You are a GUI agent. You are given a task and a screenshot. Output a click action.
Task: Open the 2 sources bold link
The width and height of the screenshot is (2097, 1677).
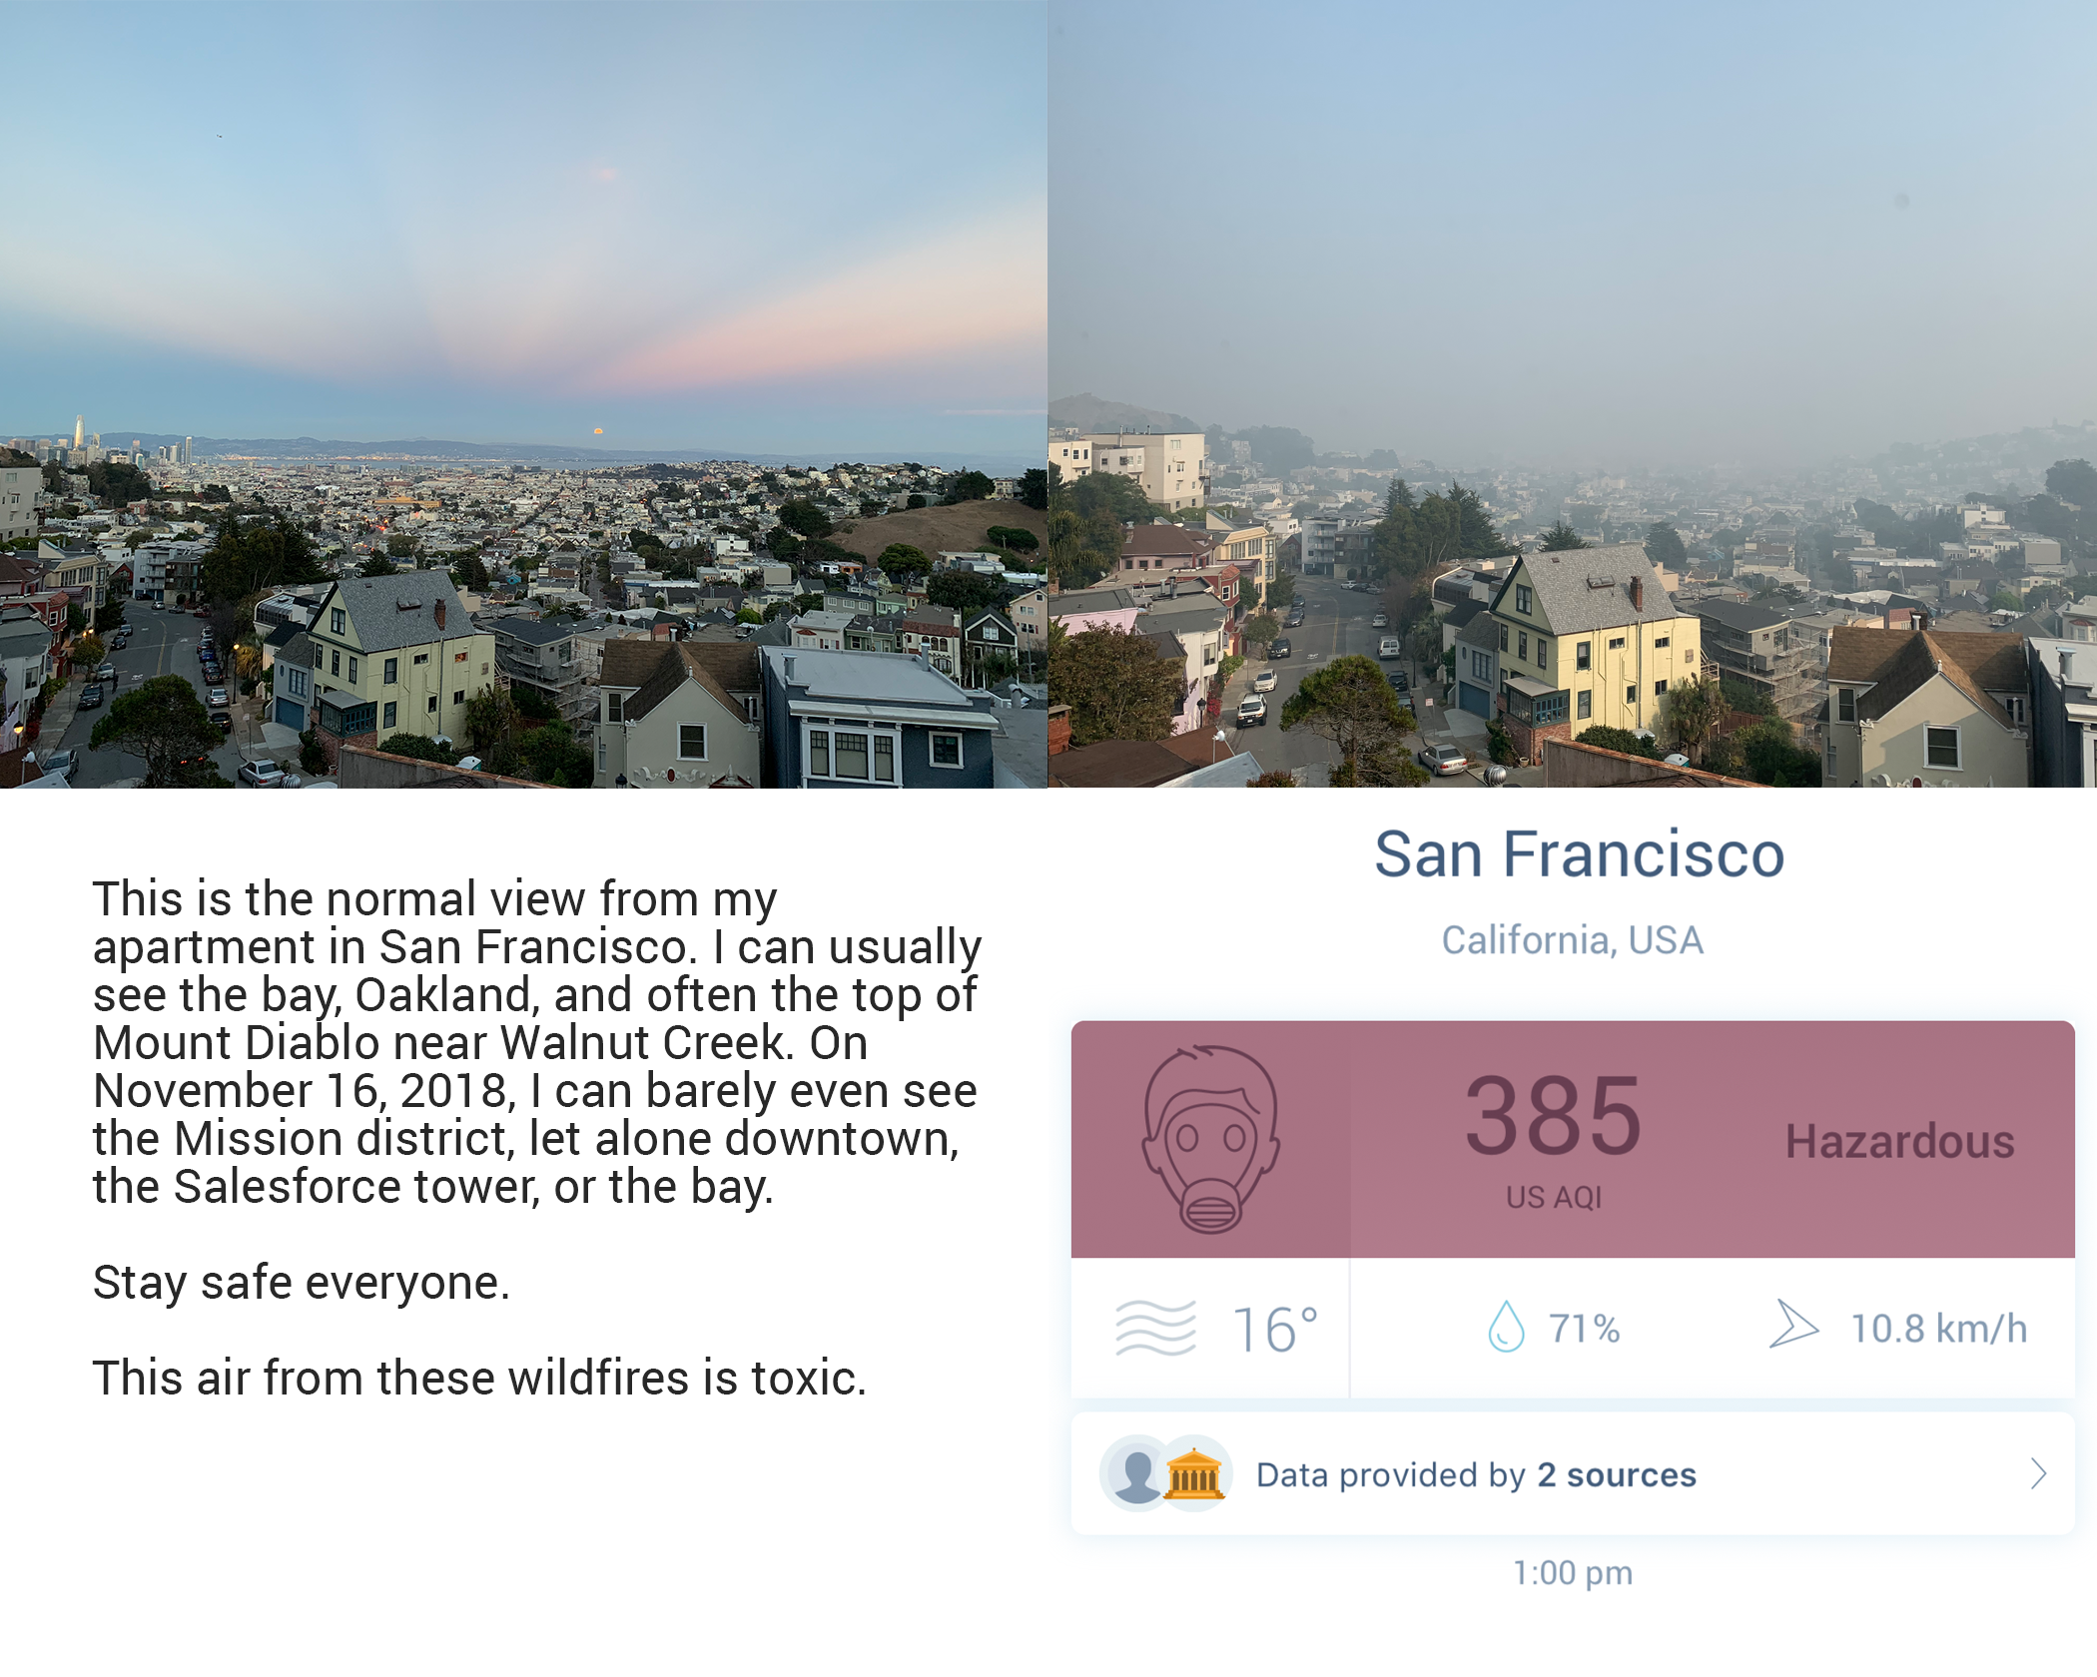click(x=1616, y=1474)
